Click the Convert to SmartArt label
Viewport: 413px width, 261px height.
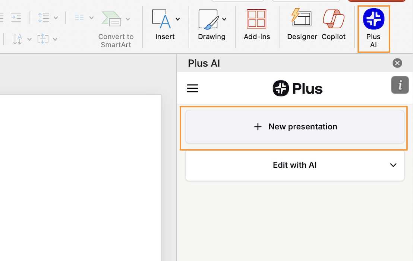pos(116,41)
